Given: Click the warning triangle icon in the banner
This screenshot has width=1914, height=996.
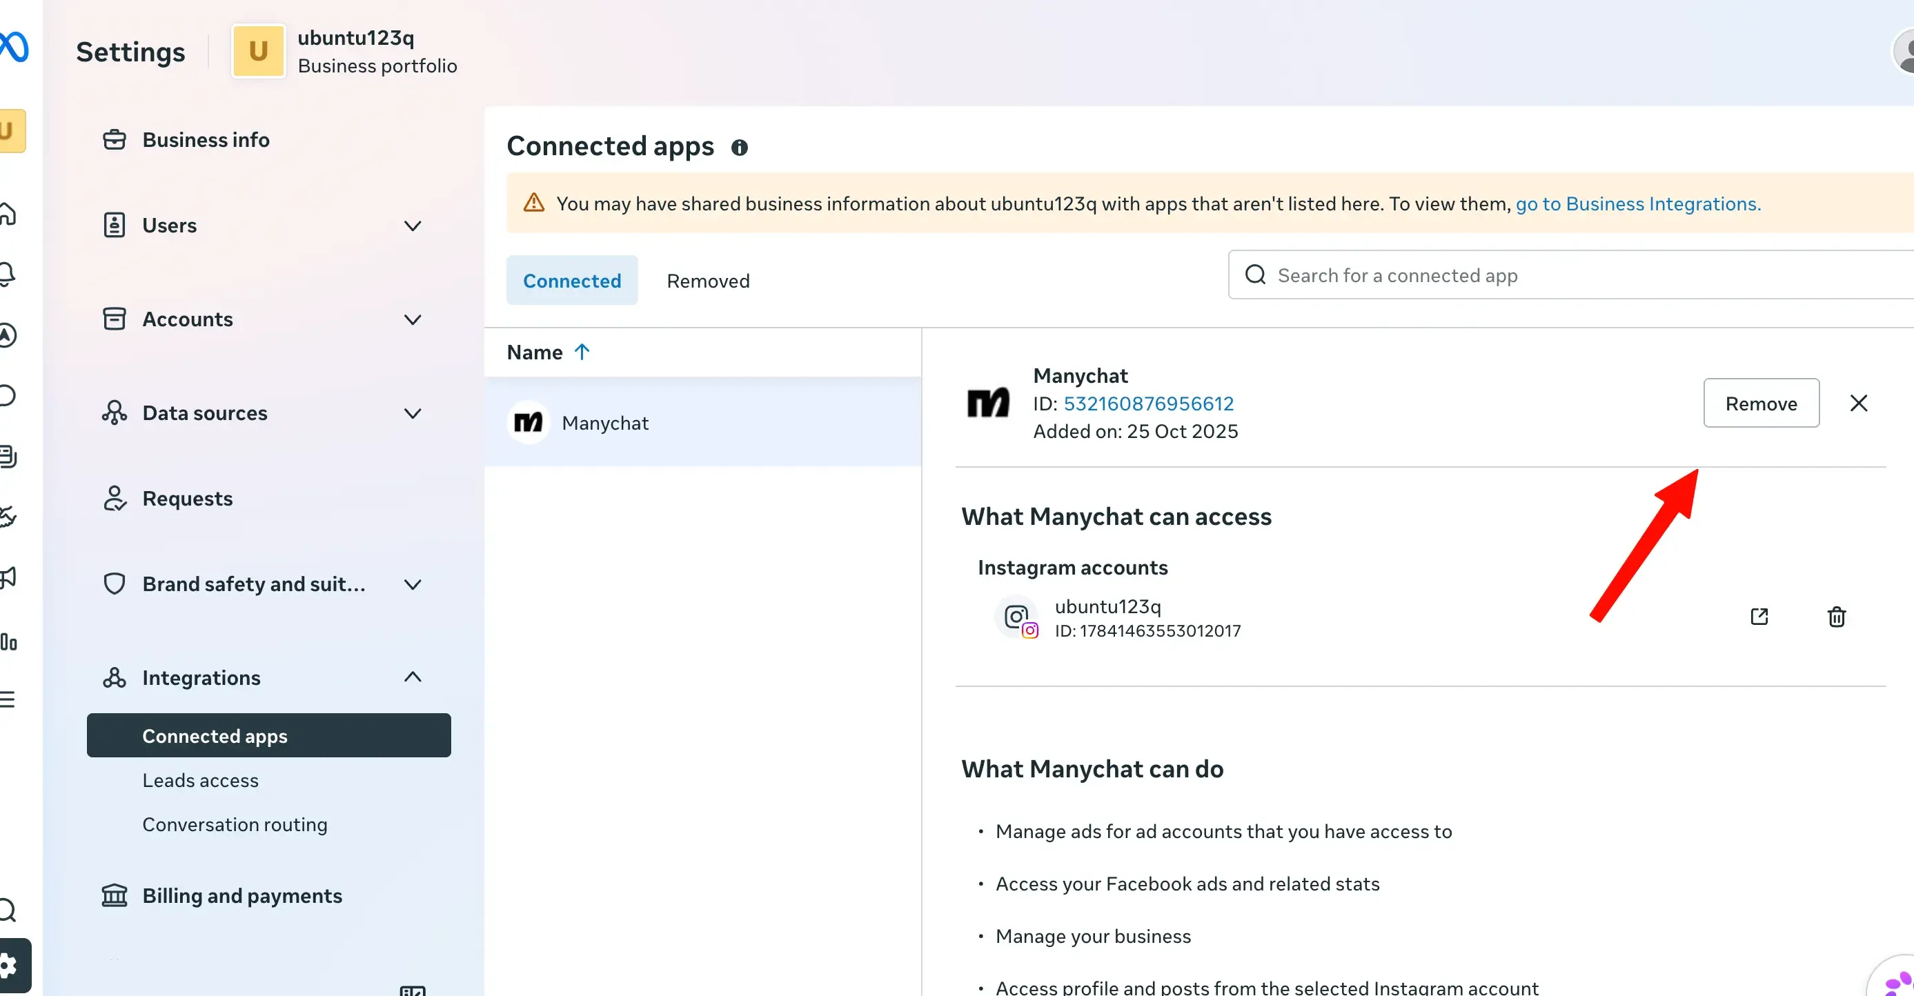Looking at the screenshot, I should pyautogui.click(x=533, y=203).
